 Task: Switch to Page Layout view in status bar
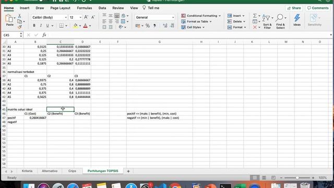click(264, 178)
